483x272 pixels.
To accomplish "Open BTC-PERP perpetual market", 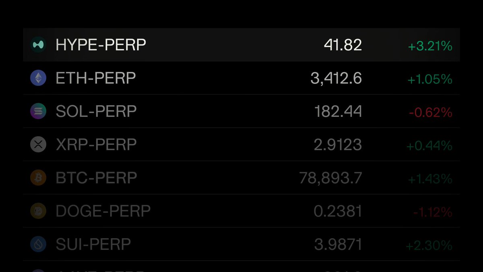I will coord(242,178).
